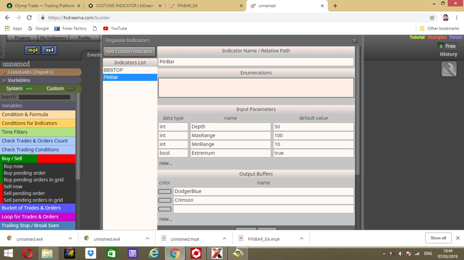This screenshot has height=260, width=464.
Task: Click Add Custom Indicator button
Action: [129, 51]
